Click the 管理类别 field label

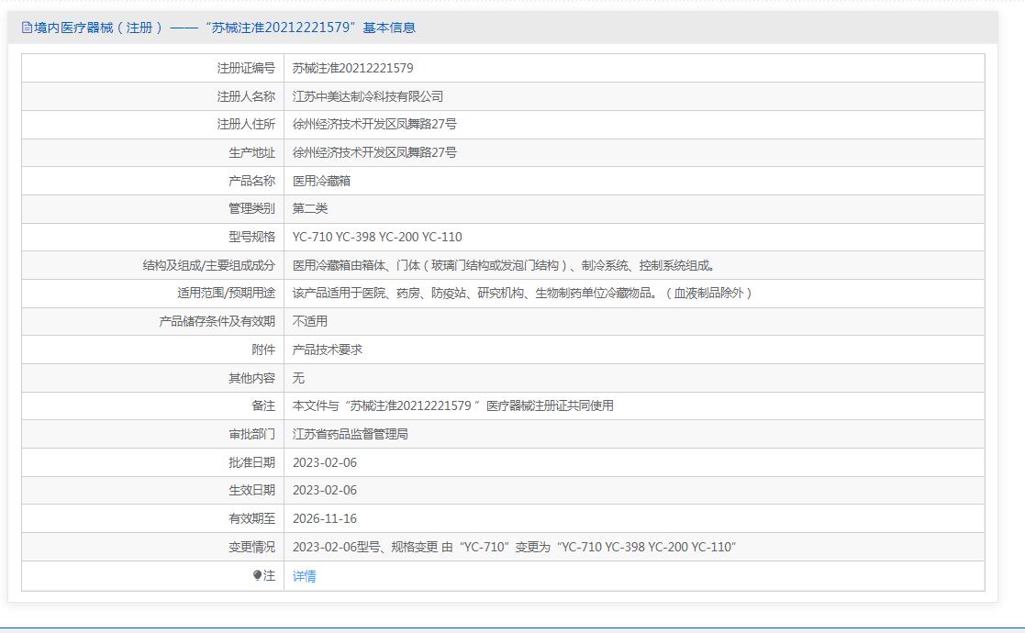[x=251, y=208]
